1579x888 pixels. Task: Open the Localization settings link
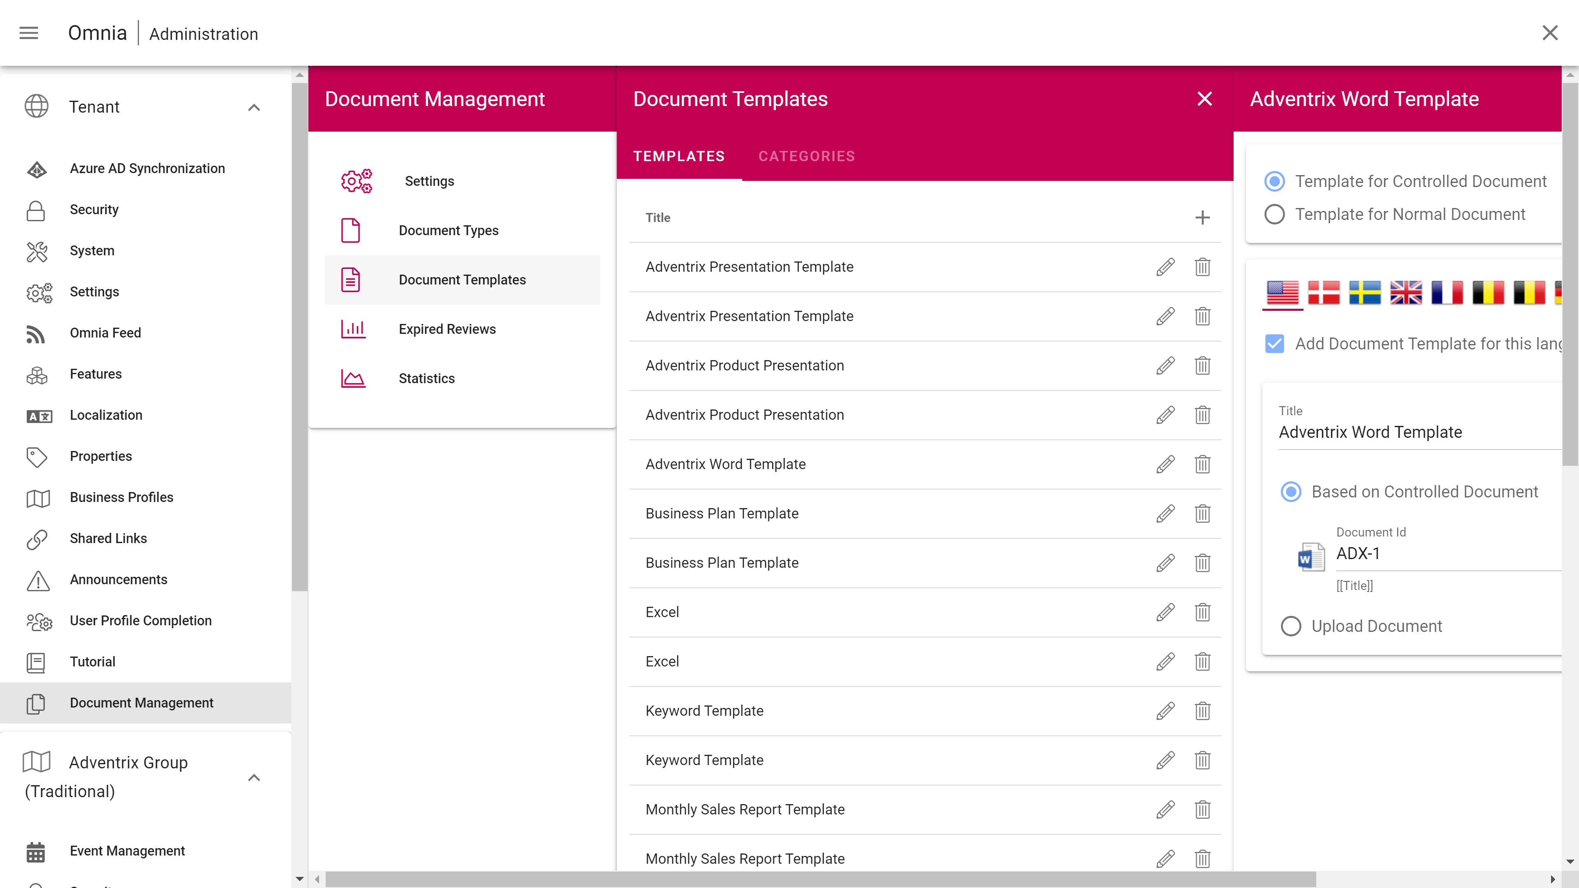pos(105,415)
